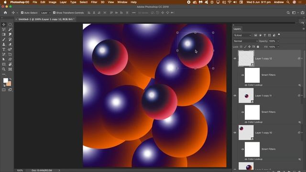Select the Rectangle shape tool

[4, 64]
